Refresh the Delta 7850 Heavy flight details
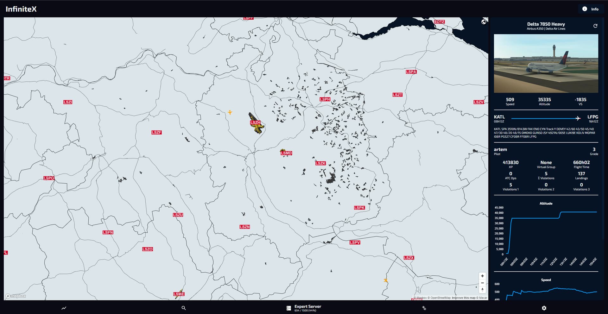 pos(595,26)
